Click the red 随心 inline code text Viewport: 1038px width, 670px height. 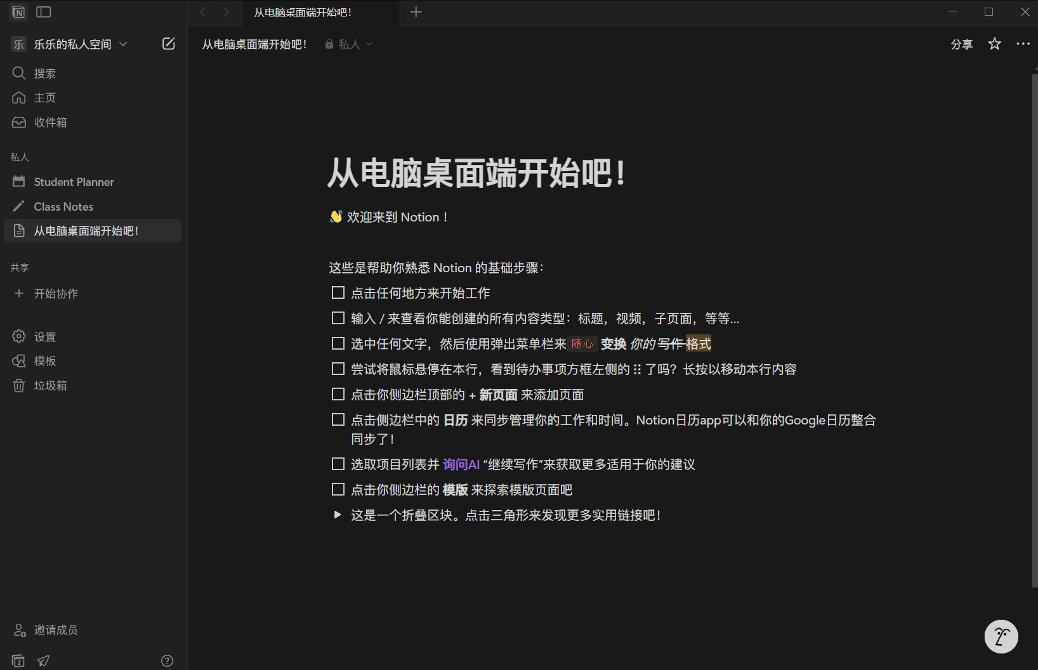point(582,343)
